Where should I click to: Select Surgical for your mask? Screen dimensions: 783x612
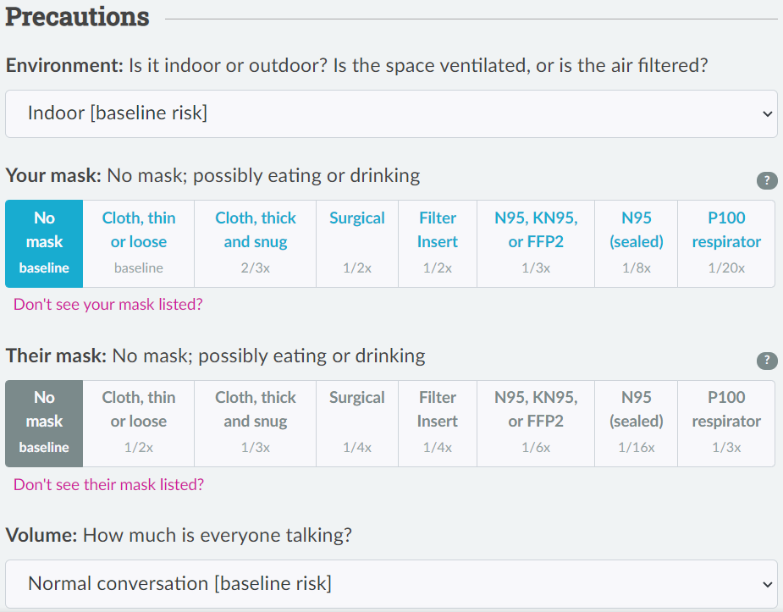[x=357, y=244]
